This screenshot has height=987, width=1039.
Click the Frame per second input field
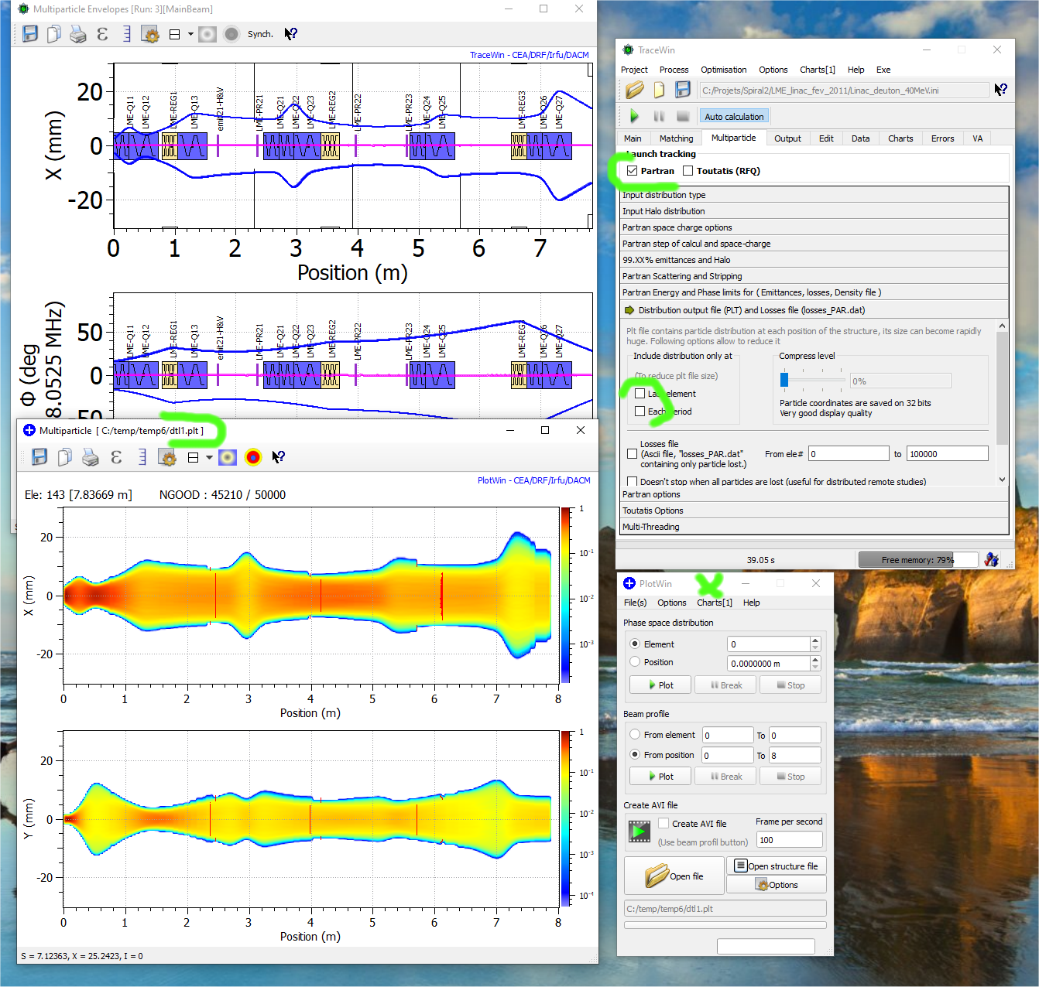pyautogui.click(x=789, y=840)
